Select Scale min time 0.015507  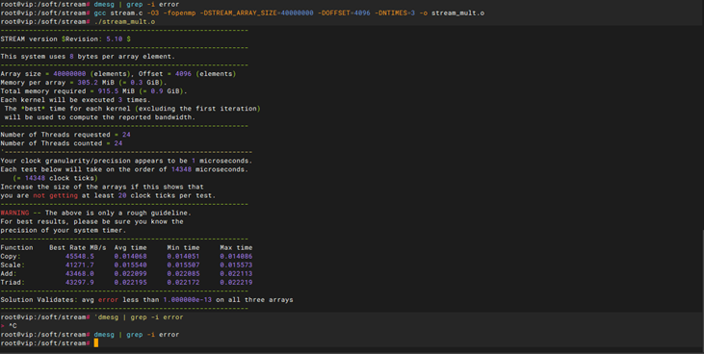coord(183,265)
